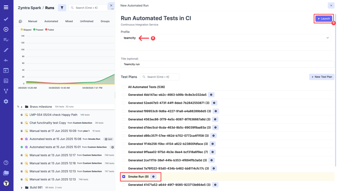Expand the Build 981 folder
Screen dimensions: 339x191
click(22, 188)
